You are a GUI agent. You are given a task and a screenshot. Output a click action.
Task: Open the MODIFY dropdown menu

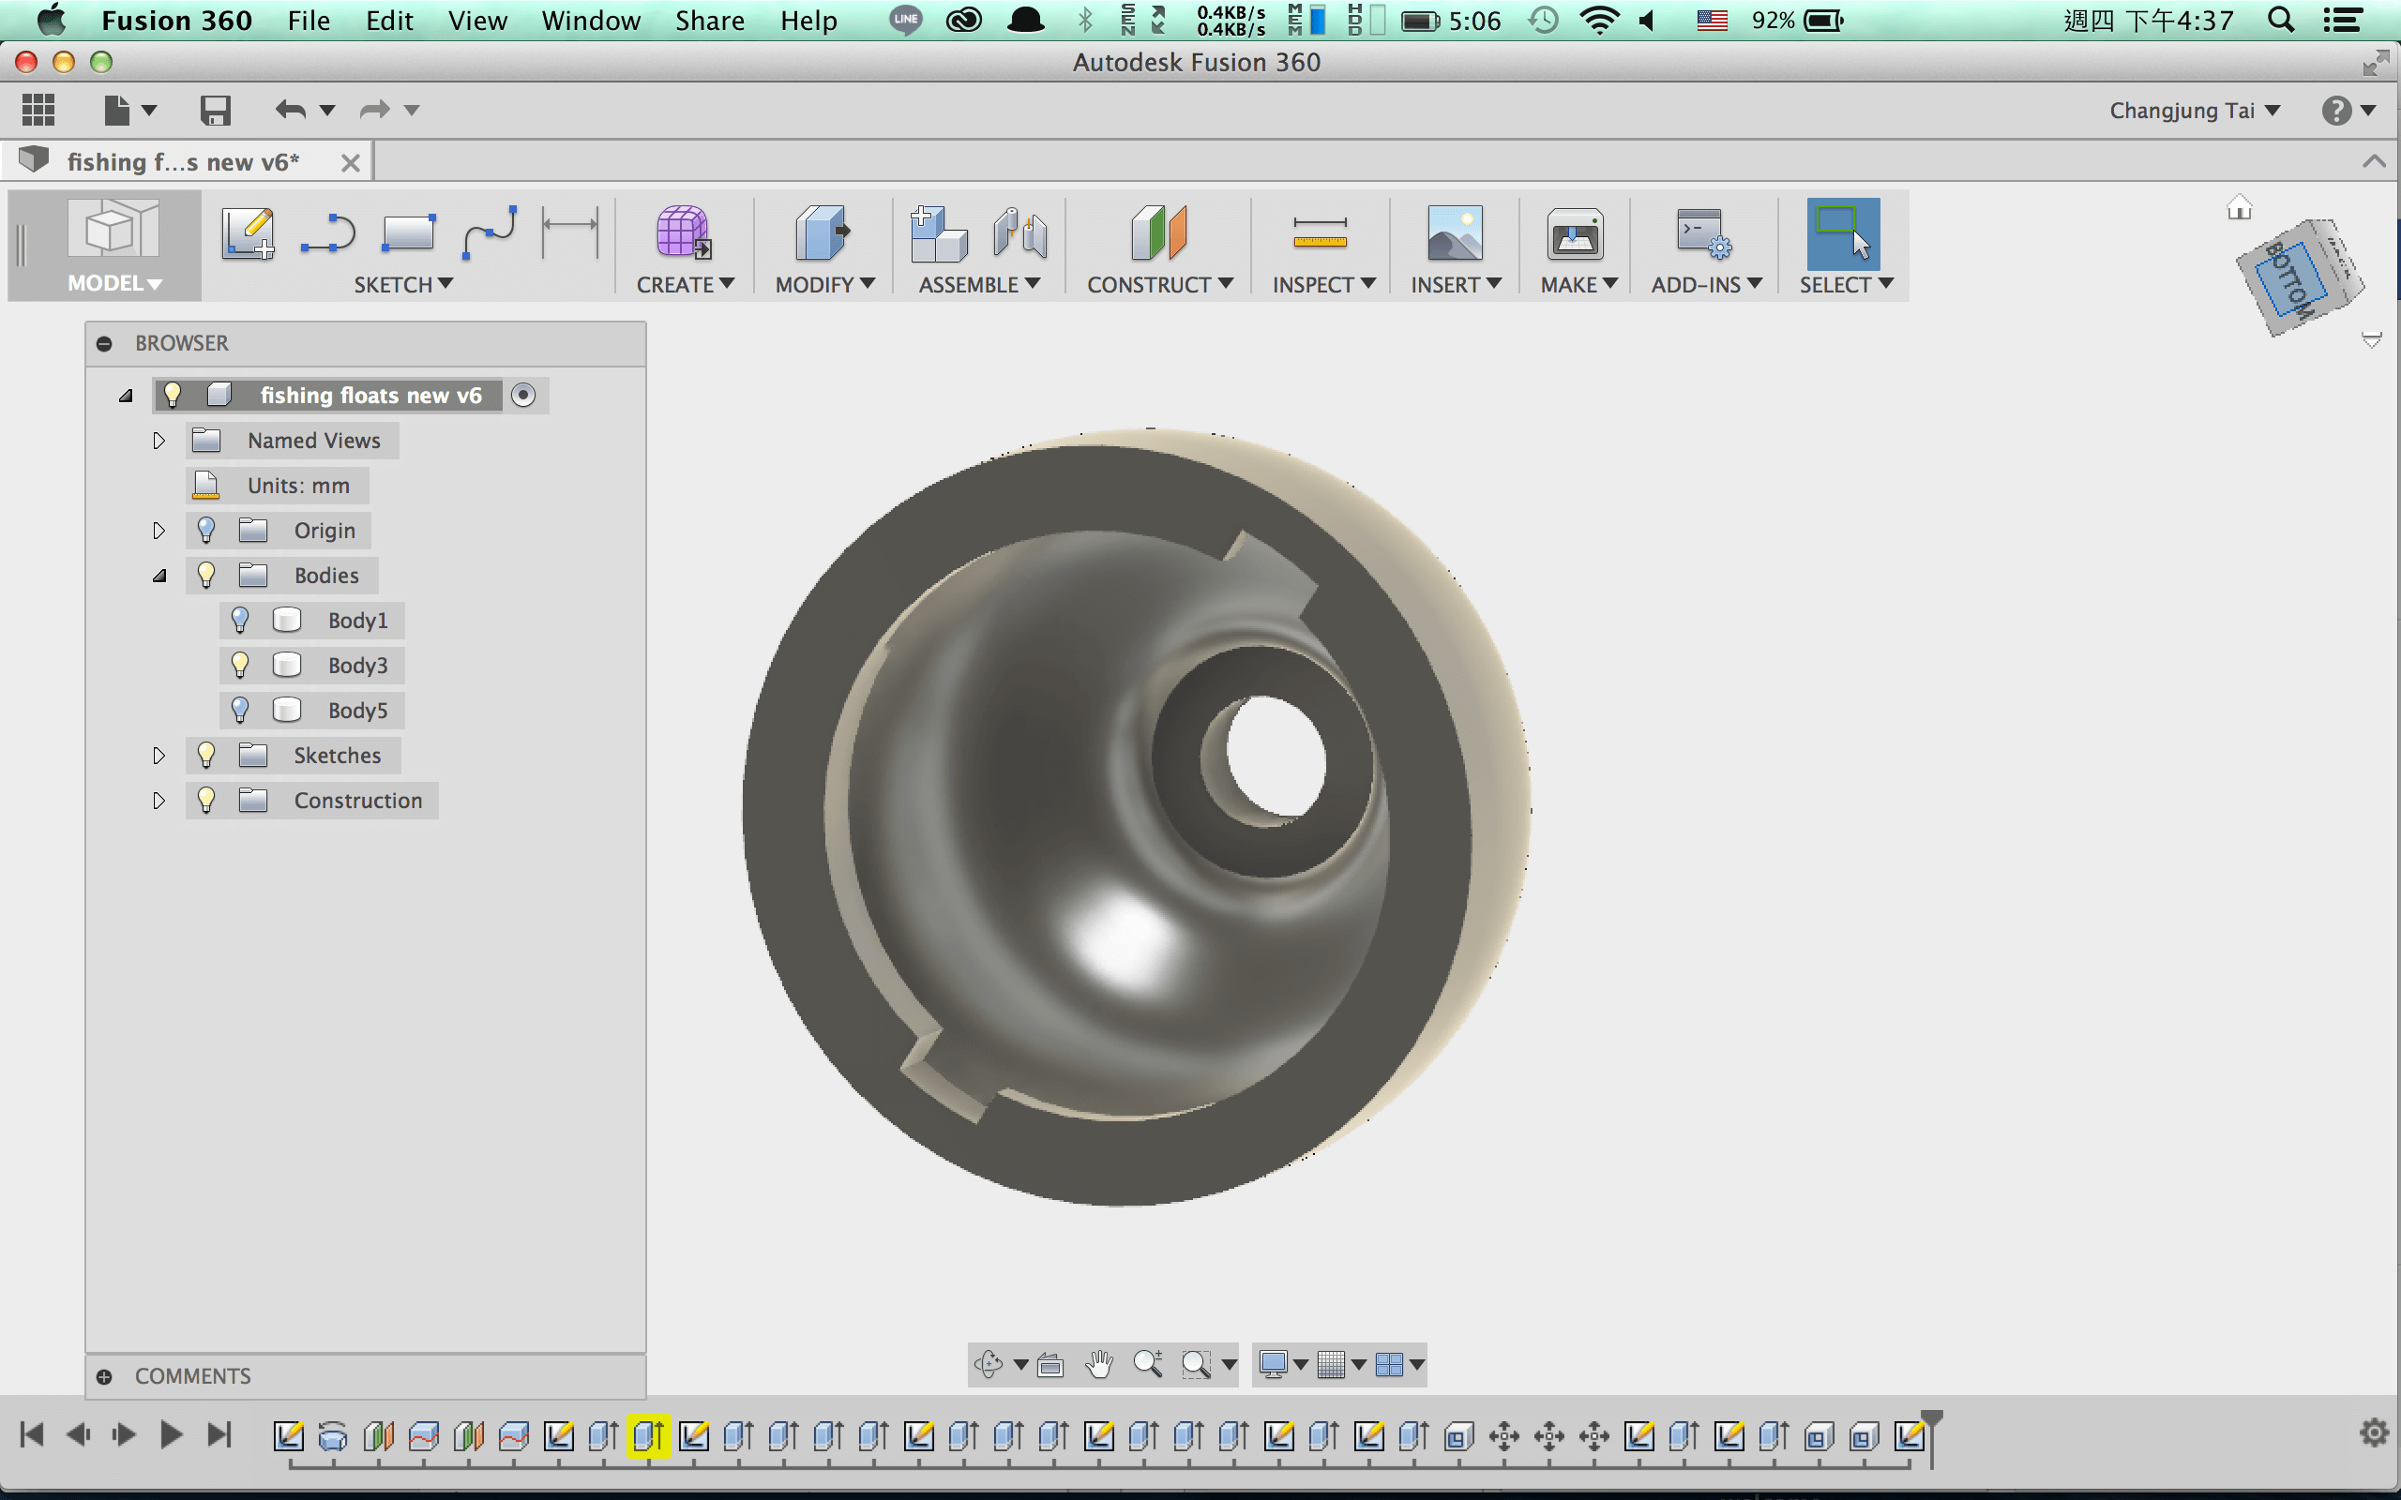pyautogui.click(x=825, y=285)
